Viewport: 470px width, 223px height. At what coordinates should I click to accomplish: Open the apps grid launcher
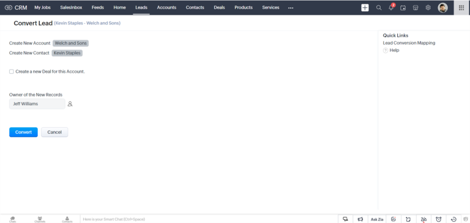461,8
